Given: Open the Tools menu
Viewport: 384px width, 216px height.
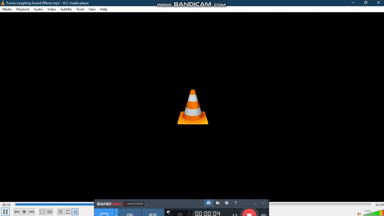Looking at the screenshot, I should (80, 9).
